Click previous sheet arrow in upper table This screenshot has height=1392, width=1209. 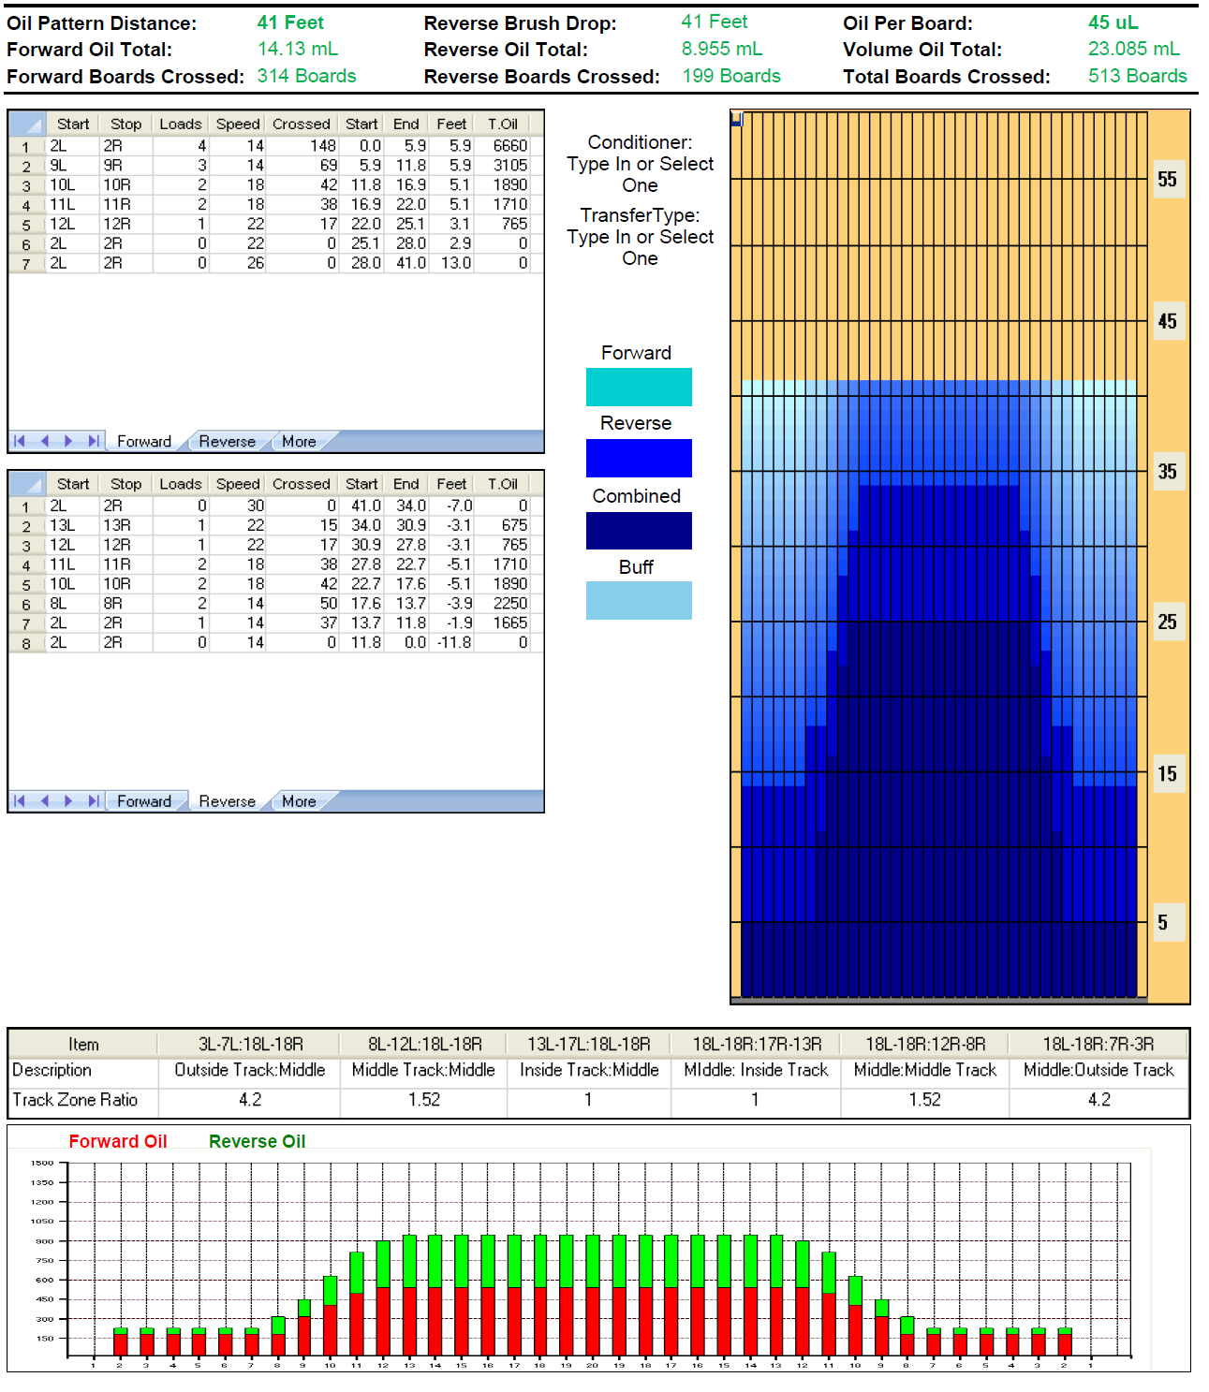(x=44, y=441)
